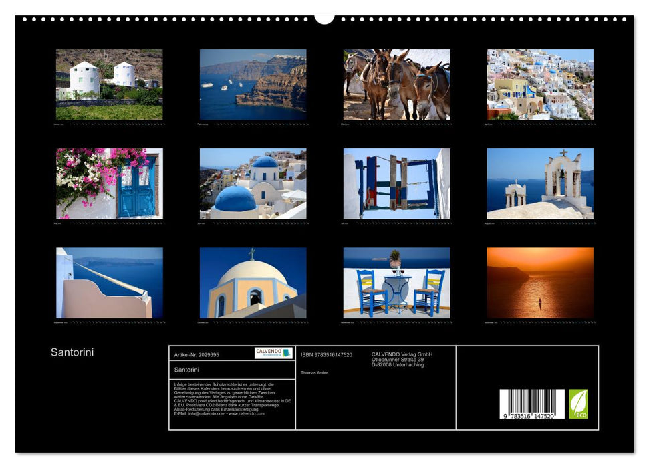This screenshot has height=468, width=649.
Task: Click the calendar hanger hole at top center
Action: pyautogui.click(x=323, y=17)
